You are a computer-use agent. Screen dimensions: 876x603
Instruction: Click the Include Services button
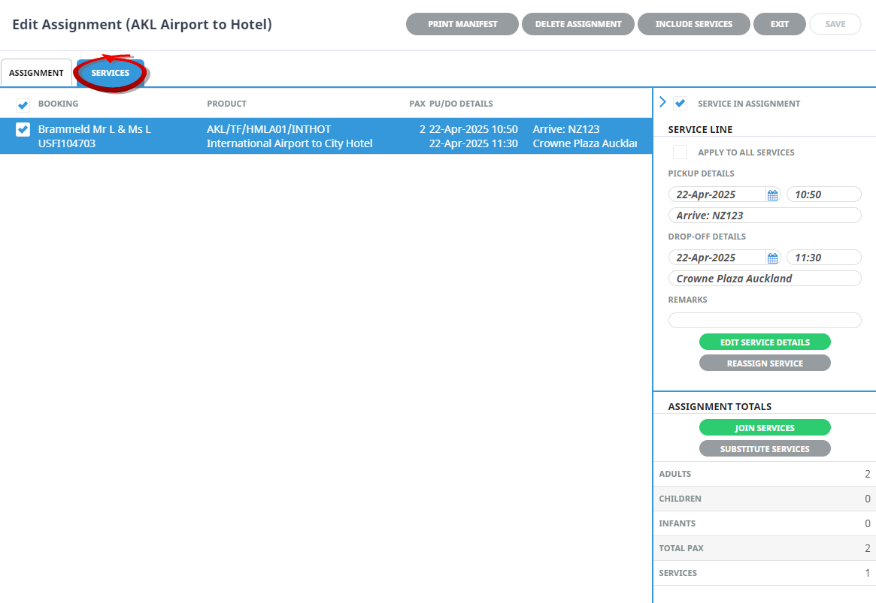[693, 24]
